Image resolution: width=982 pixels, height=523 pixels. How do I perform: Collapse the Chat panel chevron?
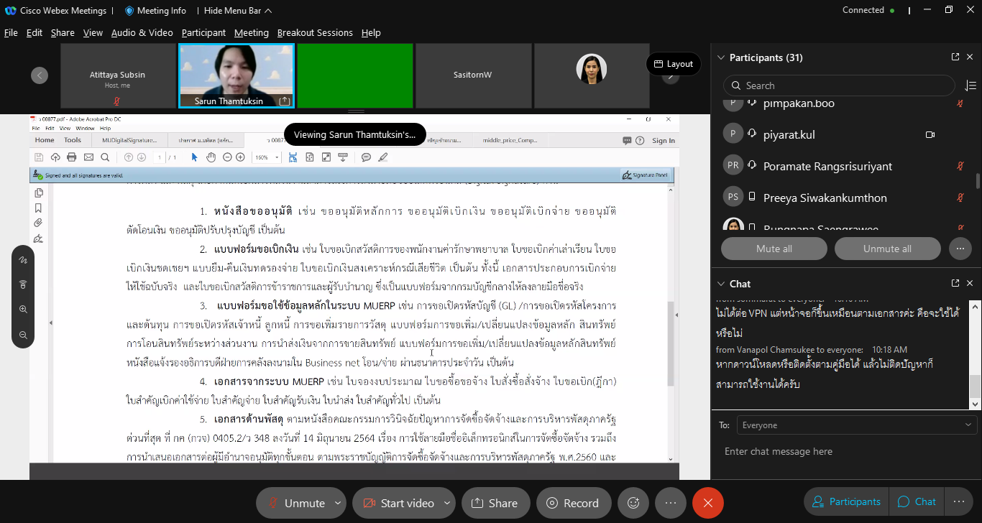click(x=720, y=284)
